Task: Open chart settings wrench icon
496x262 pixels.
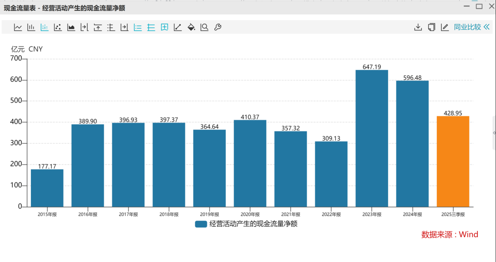Action: (x=218, y=27)
